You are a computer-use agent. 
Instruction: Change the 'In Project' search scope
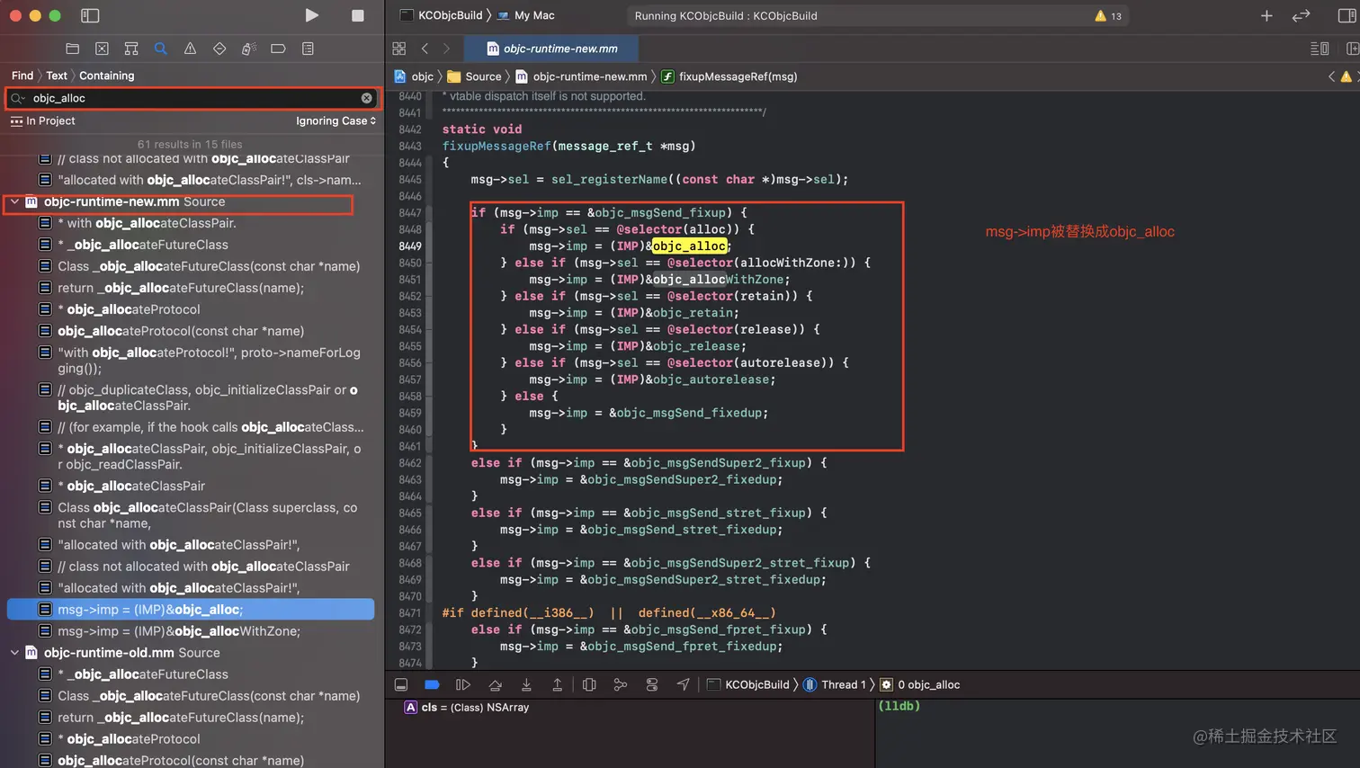pyautogui.click(x=42, y=121)
